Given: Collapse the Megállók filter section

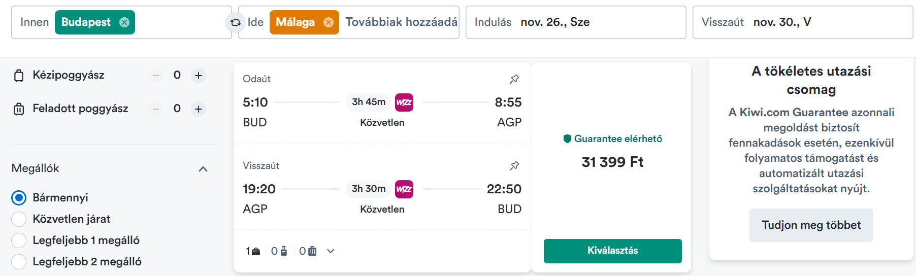Looking at the screenshot, I should 203,169.
